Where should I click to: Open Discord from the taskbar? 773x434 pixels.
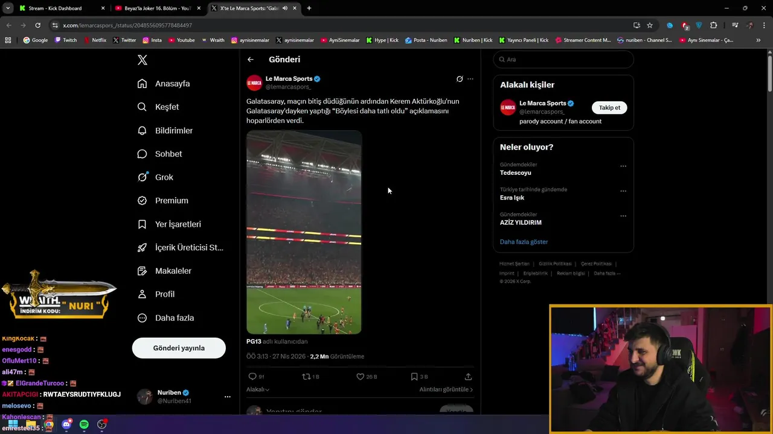[66, 424]
